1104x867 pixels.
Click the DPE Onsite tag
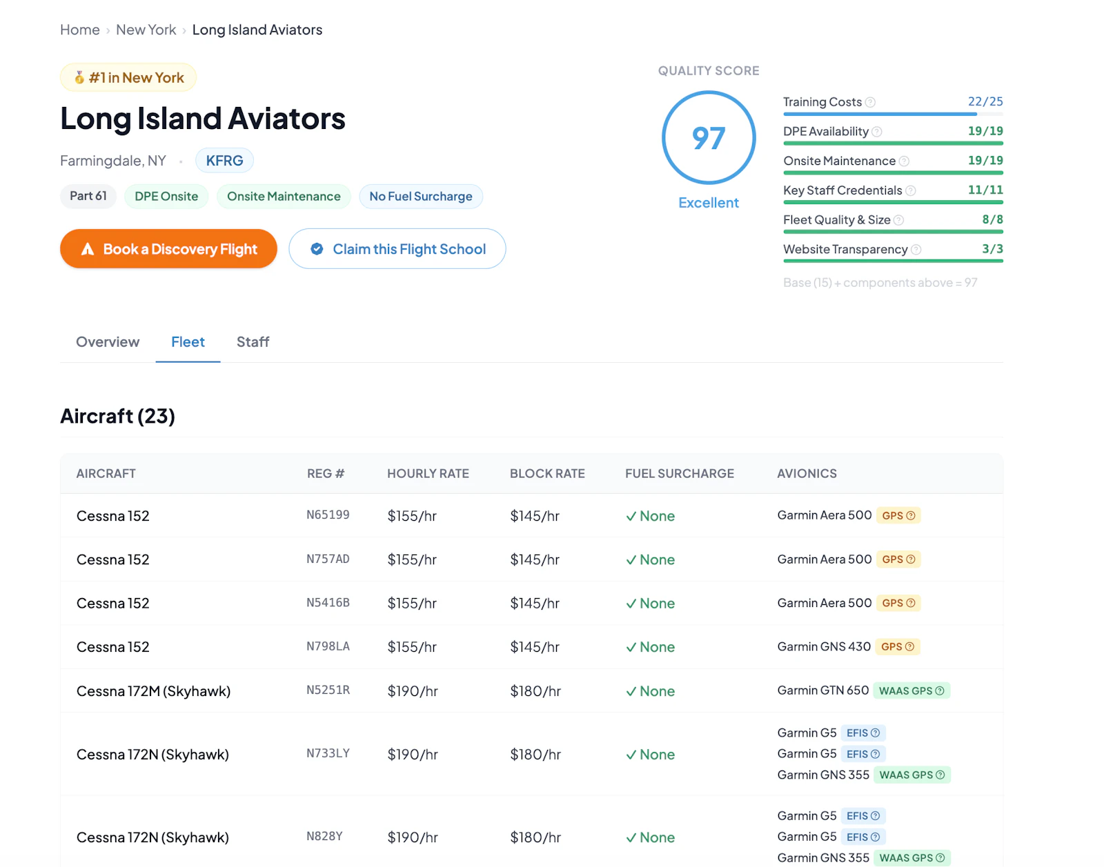tap(166, 197)
